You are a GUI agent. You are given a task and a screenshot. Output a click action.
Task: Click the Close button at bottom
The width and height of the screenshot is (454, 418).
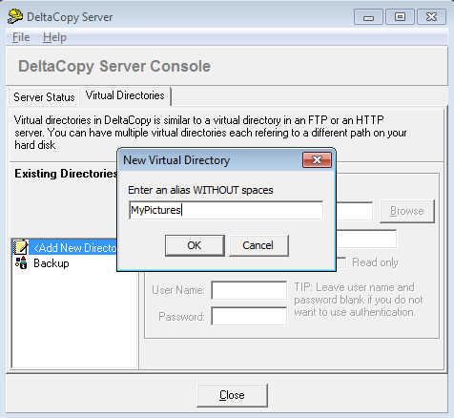click(232, 395)
